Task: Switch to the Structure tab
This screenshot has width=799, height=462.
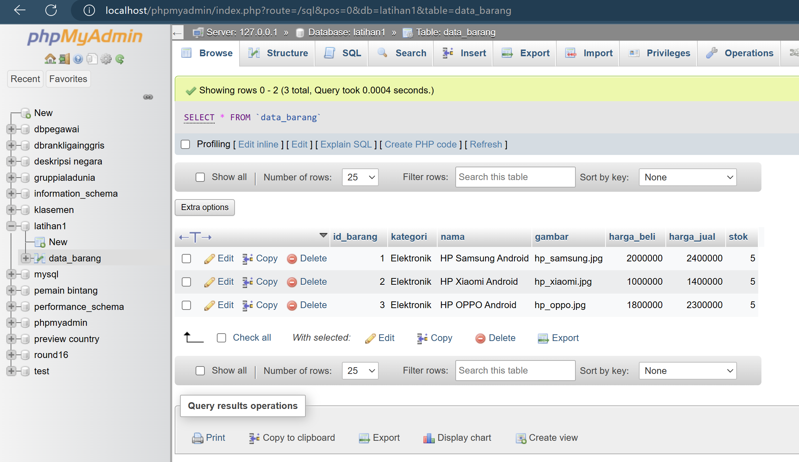Action: point(278,53)
